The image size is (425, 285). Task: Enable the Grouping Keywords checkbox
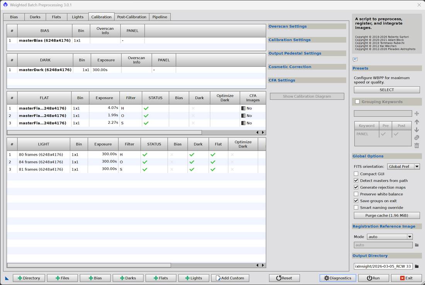pyautogui.click(x=357, y=102)
